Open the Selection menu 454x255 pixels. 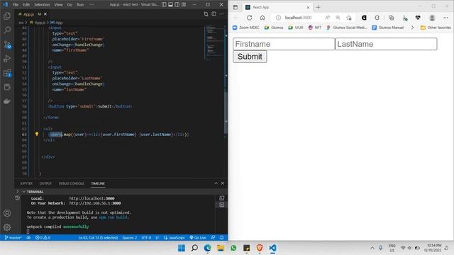42,5
